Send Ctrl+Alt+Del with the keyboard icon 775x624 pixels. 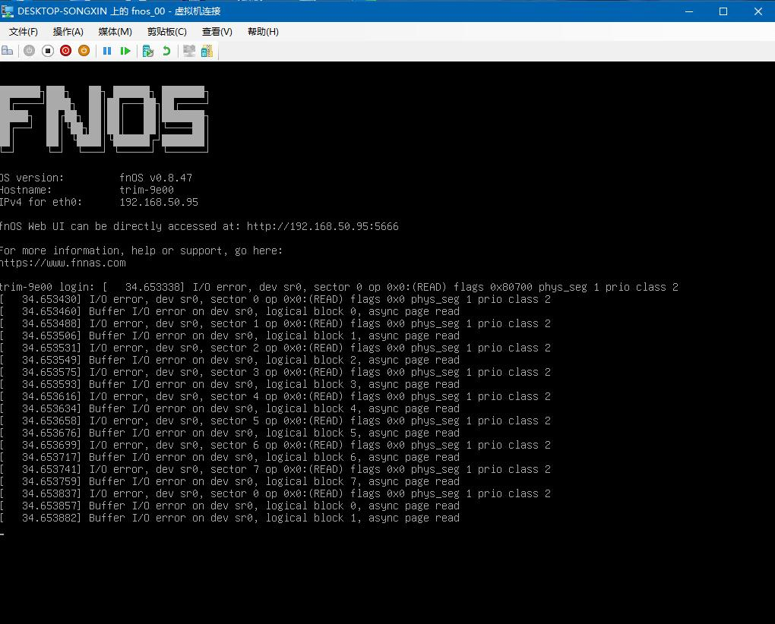tap(8, 50)
